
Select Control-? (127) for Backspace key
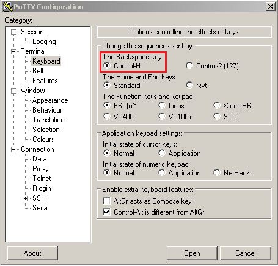click(189, 66)
